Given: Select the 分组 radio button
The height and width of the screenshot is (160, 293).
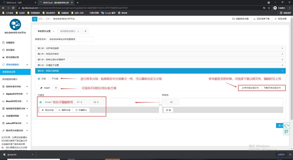Looking at the screenshot, I should (x=39, y=79).
